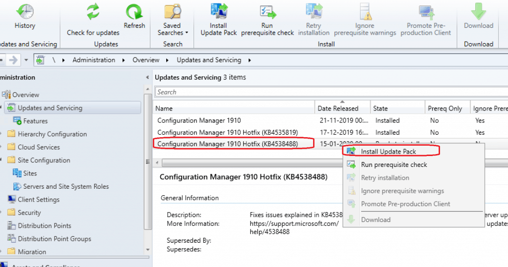Image resolution: width=508 pixels, height=267 pixels.
Task: Choose Run prerequisite check from context menu
Action: (x=414, y=165)
